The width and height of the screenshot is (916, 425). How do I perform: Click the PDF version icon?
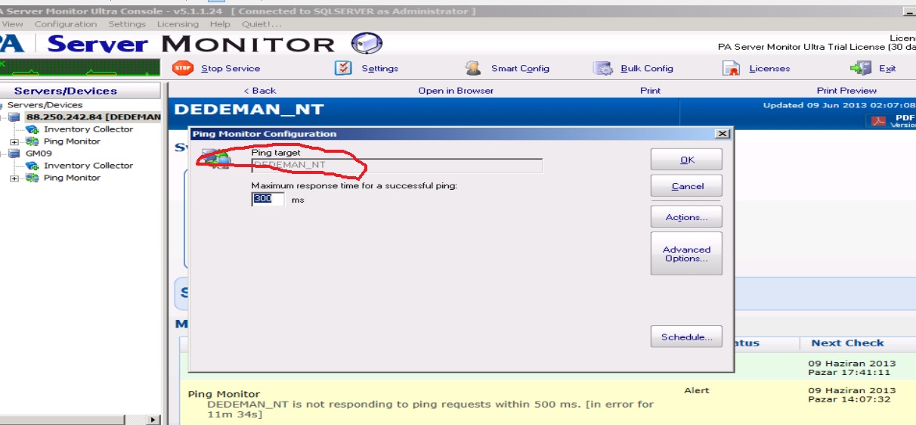(879, 121)
